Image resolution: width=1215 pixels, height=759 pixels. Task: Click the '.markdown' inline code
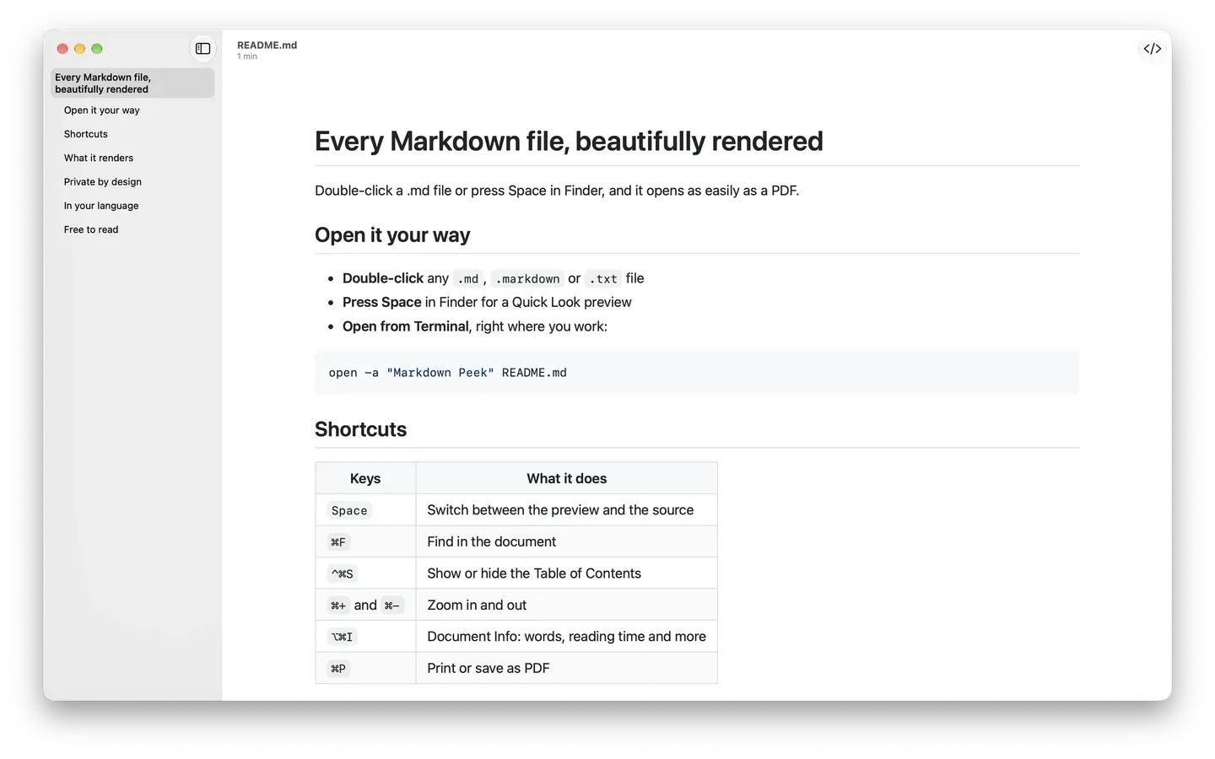coord(527,279)
